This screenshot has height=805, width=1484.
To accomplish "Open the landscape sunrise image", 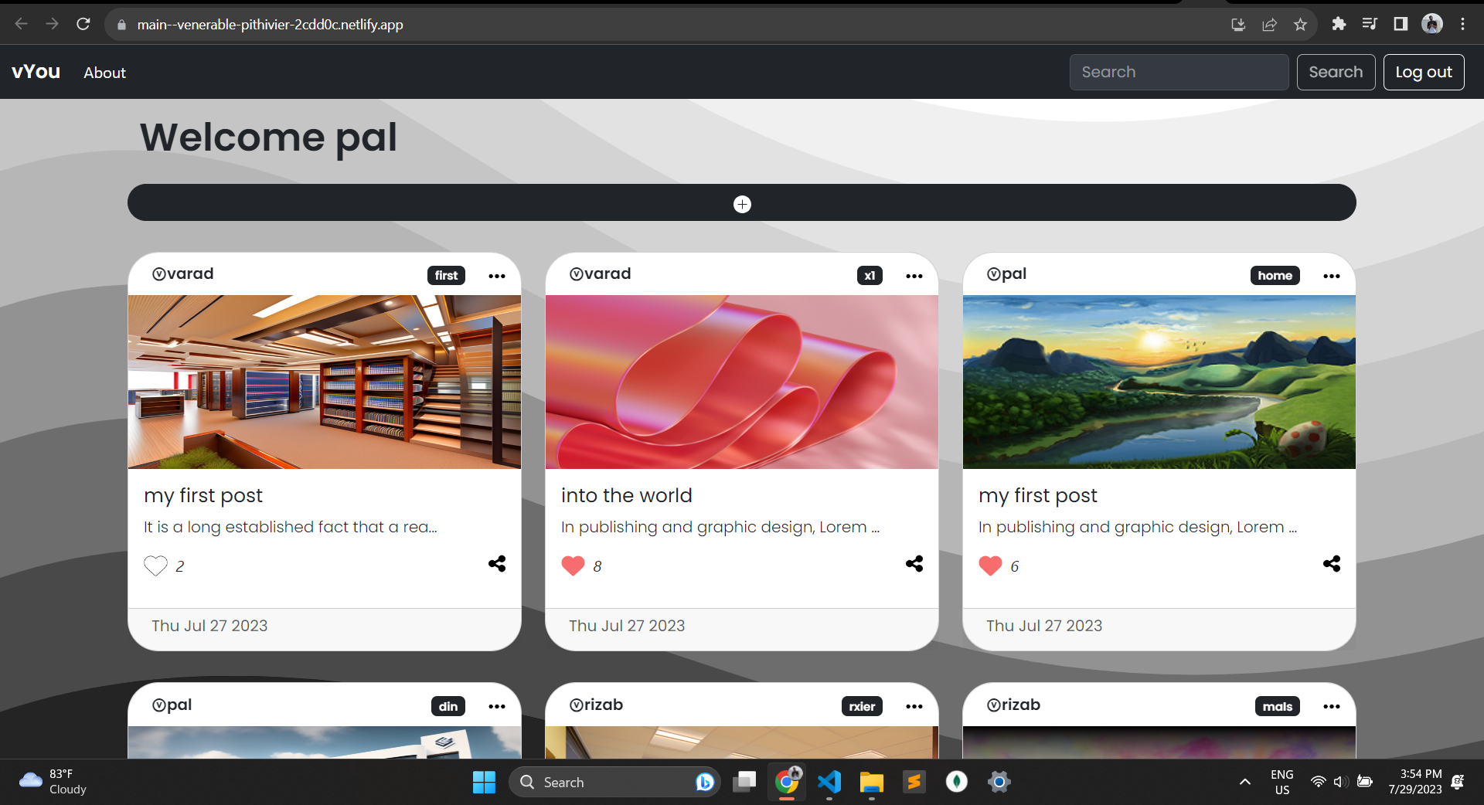I will pyautogui.click(x=1159, y=382).
